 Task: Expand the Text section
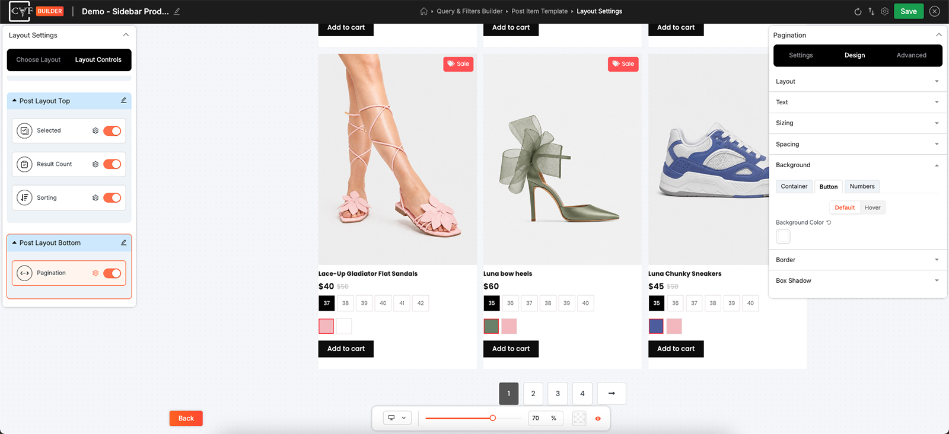pos(858,102)
